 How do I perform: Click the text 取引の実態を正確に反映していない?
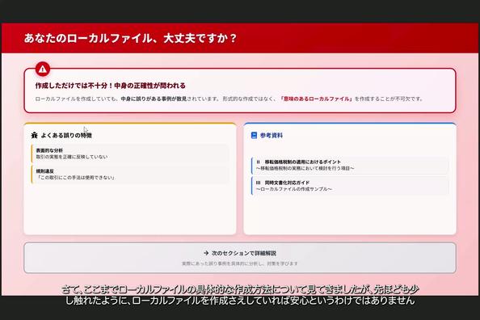pos(72,157)
